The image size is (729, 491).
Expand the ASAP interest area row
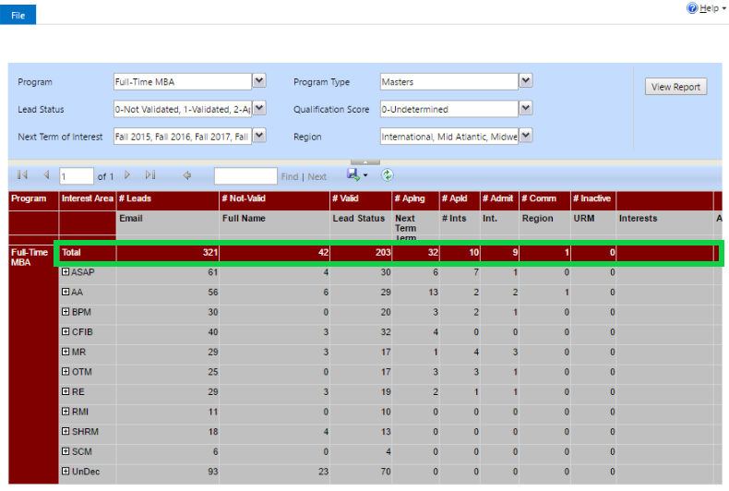66,272
